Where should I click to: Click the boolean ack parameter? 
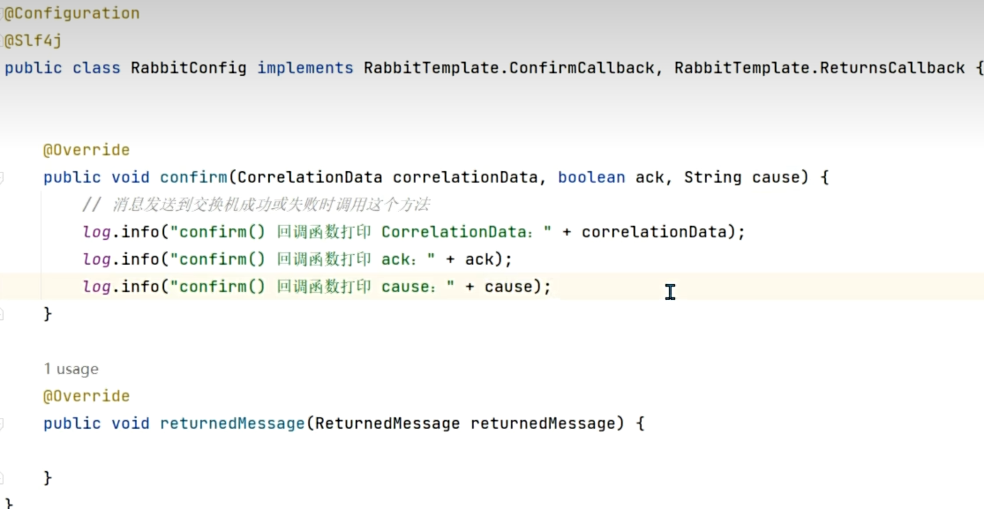[611, 177]
